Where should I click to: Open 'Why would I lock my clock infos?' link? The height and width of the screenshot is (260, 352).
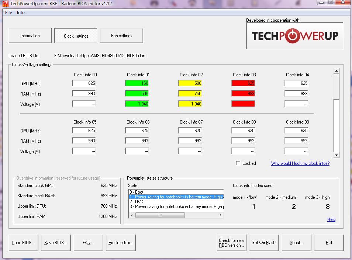300,163
